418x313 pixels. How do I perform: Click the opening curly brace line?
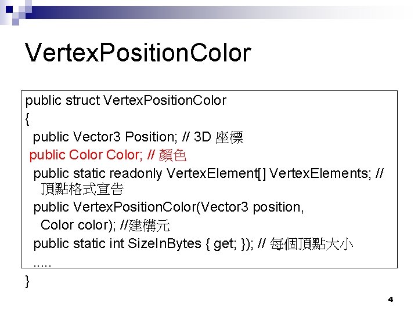click(x=28, y=119)
